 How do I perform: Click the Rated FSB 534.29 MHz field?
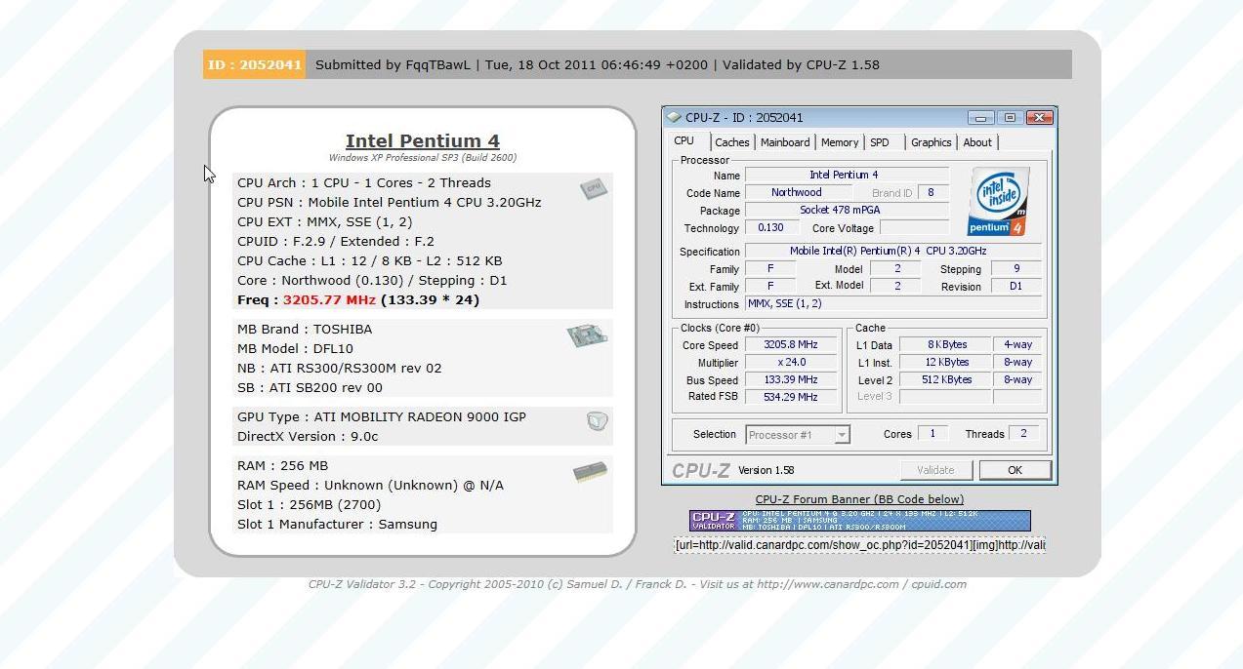(x=792, y=397)
